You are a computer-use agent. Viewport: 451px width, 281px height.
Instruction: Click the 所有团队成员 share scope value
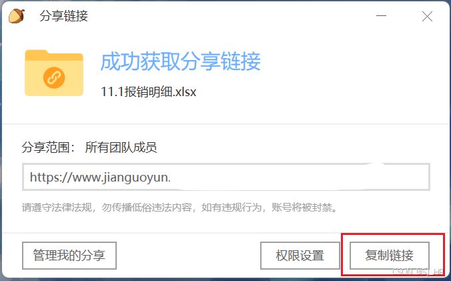pos(121,148)
